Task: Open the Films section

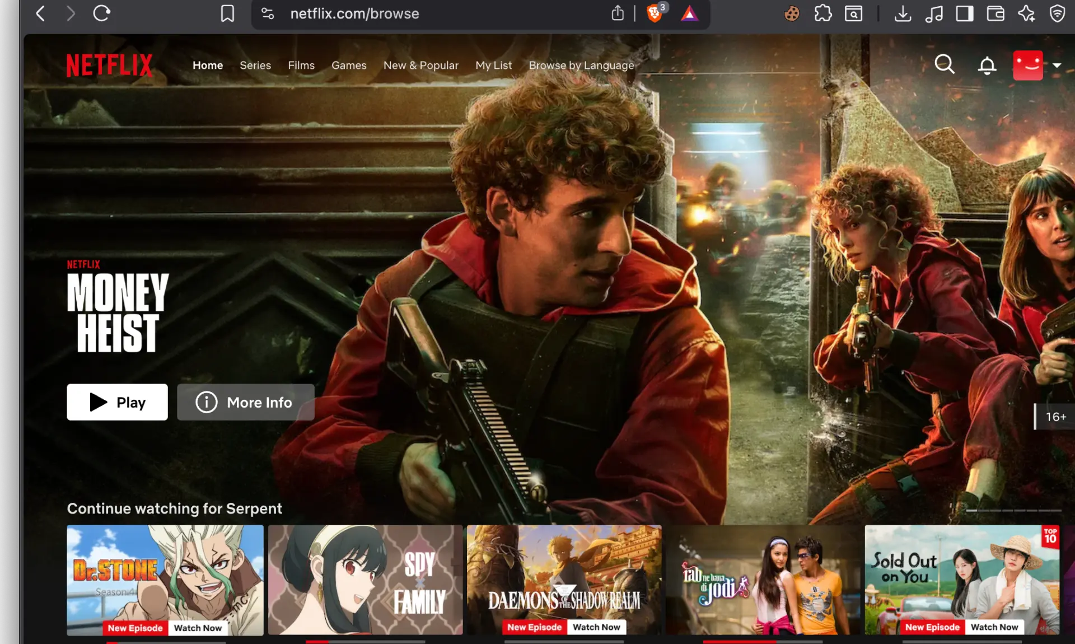Action: click(301, 66)
